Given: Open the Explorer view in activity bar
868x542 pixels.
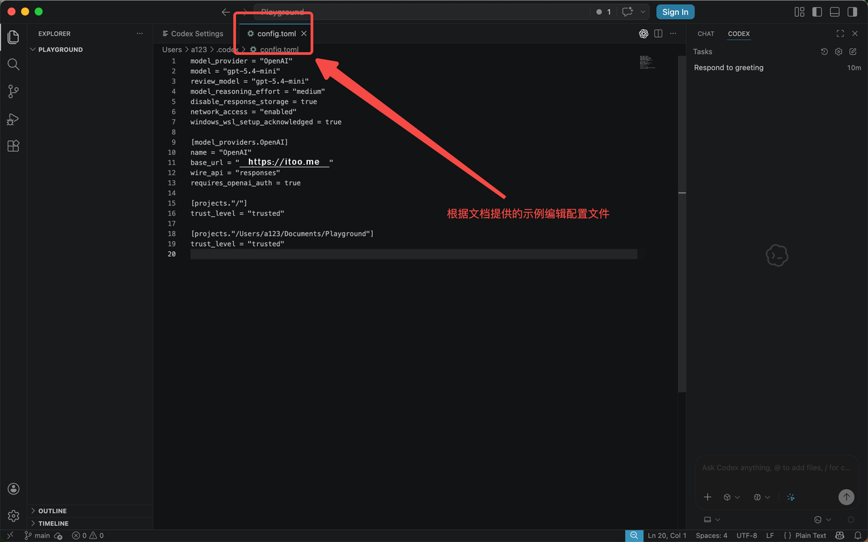Looking at the screenshot, I should [13, 37].
